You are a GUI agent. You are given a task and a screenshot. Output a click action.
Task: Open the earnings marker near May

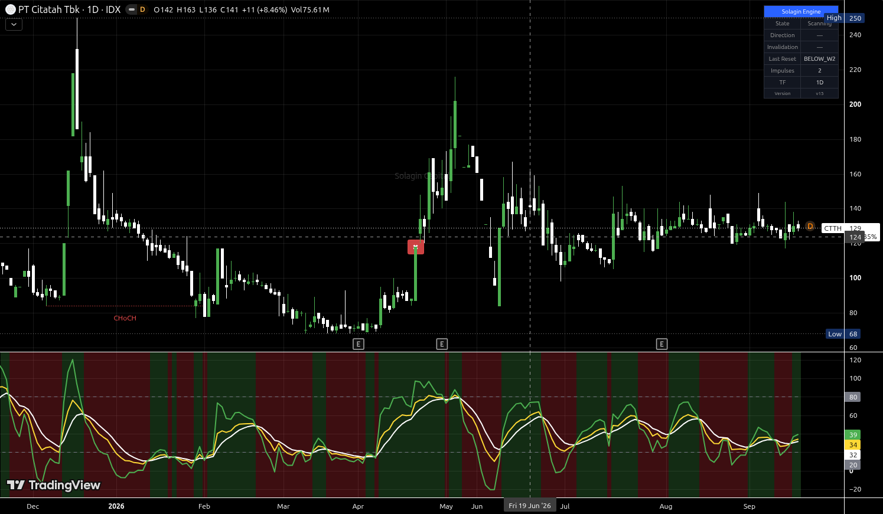[442, 343]
